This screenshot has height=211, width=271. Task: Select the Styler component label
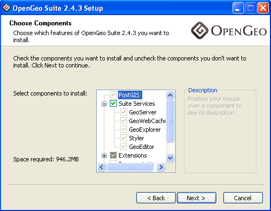click(x=136, y=138)
